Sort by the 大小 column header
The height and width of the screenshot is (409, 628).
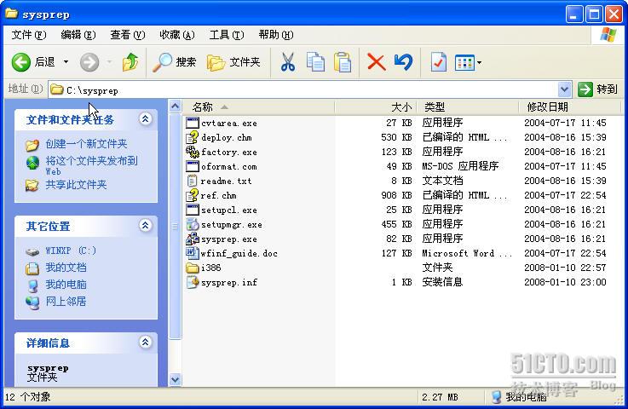(376, 107)
